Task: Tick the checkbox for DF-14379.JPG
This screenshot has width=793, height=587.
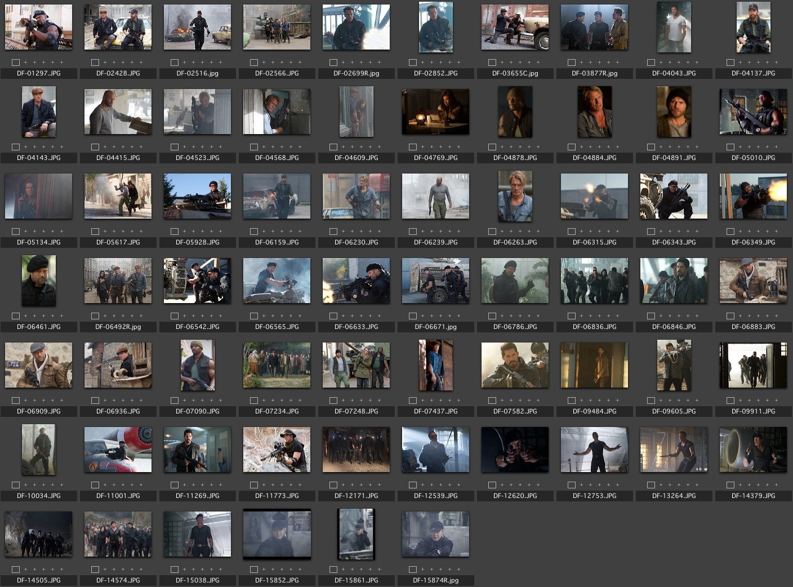Action: tap(730, 485)
